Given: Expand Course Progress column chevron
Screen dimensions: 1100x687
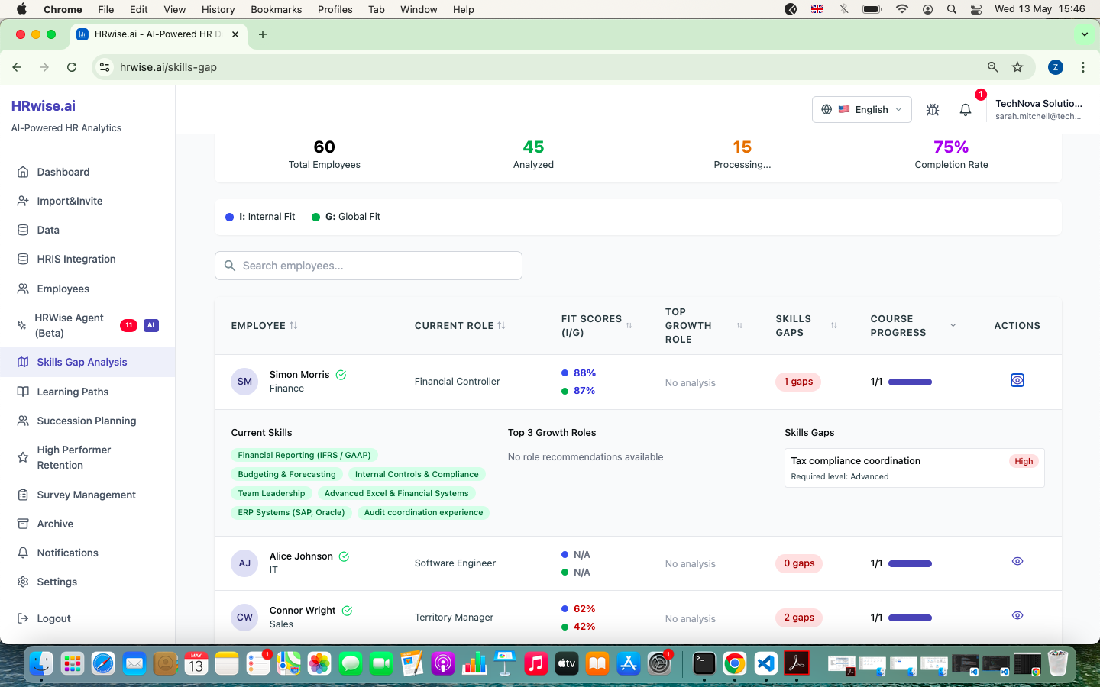Looking at the screenshot, I should [953, 326].
